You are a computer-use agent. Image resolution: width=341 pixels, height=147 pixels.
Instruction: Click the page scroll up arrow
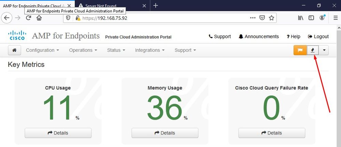339,28
